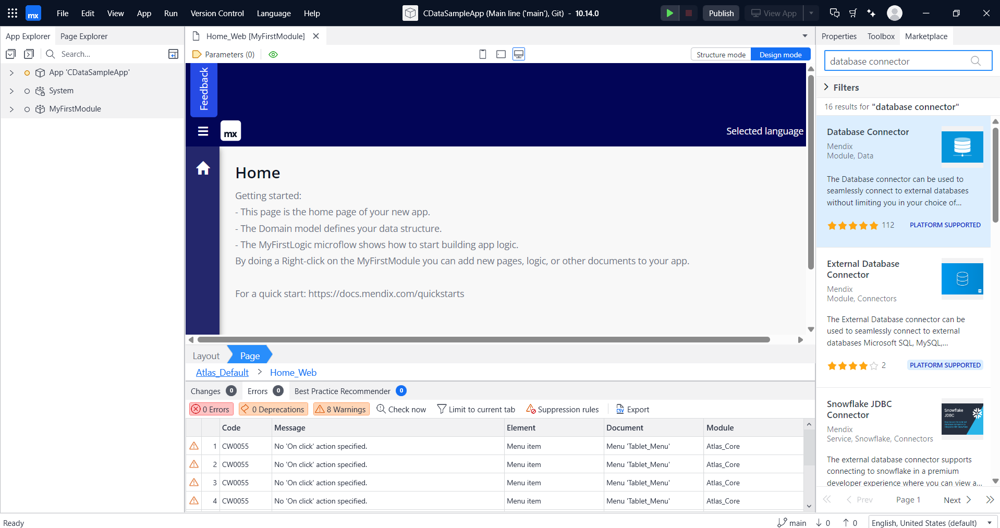Screen dimensions: 1000x528
Task: Switch to Structure mode
Action: pos(721,55)
